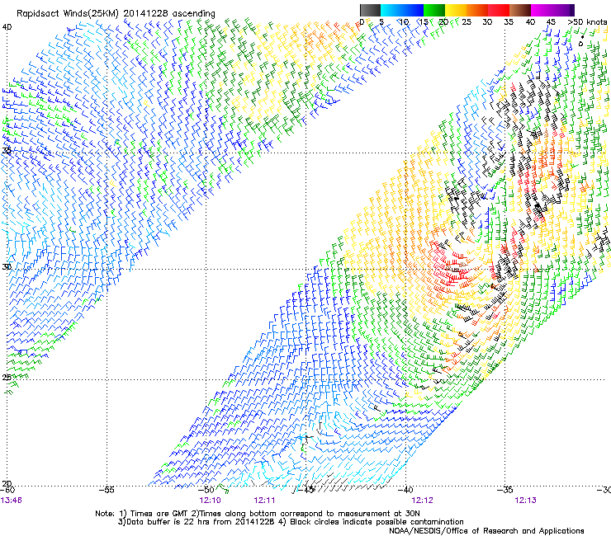Click the 'Rapidsact Winds(25KM) 20141228 ascending' title
This screenshot has height=536, width=611.
click(x=116, y=14)
